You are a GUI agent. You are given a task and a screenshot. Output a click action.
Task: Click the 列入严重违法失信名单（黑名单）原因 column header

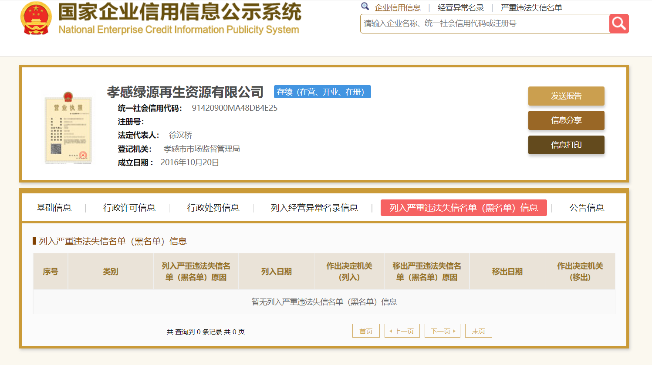coord(196,272)
